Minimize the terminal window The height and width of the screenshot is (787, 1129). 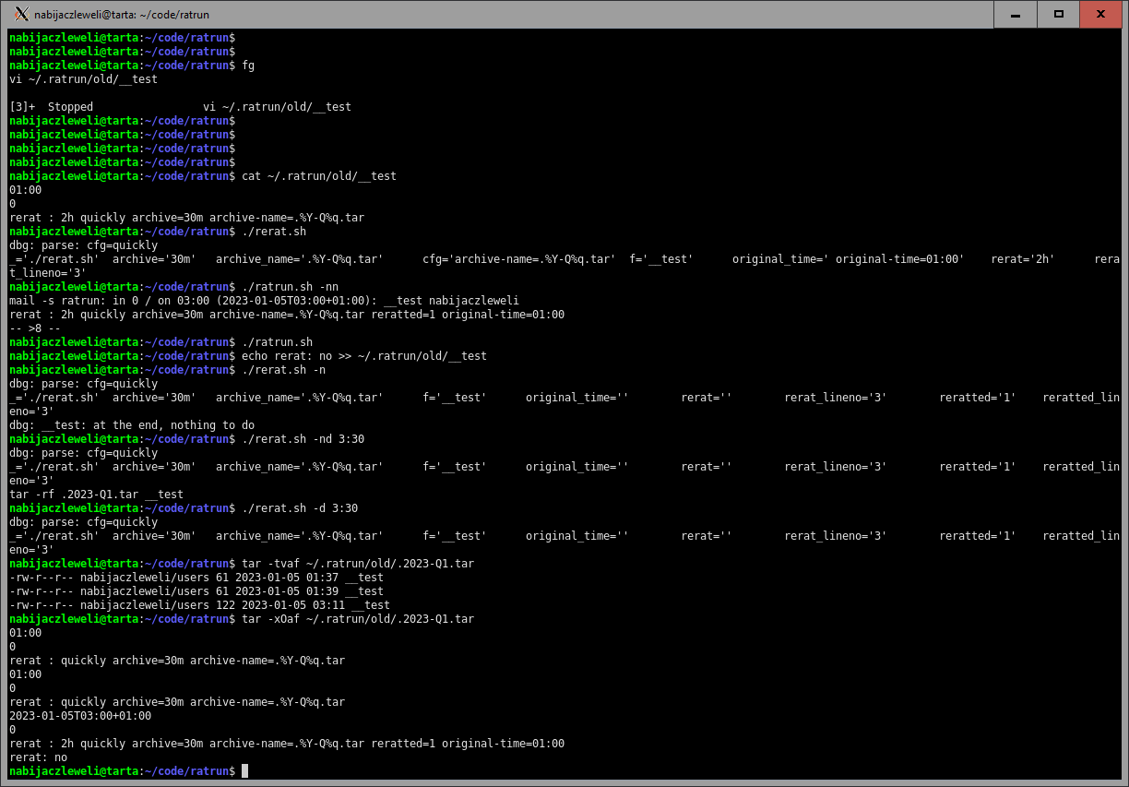tap(1016, 14)
